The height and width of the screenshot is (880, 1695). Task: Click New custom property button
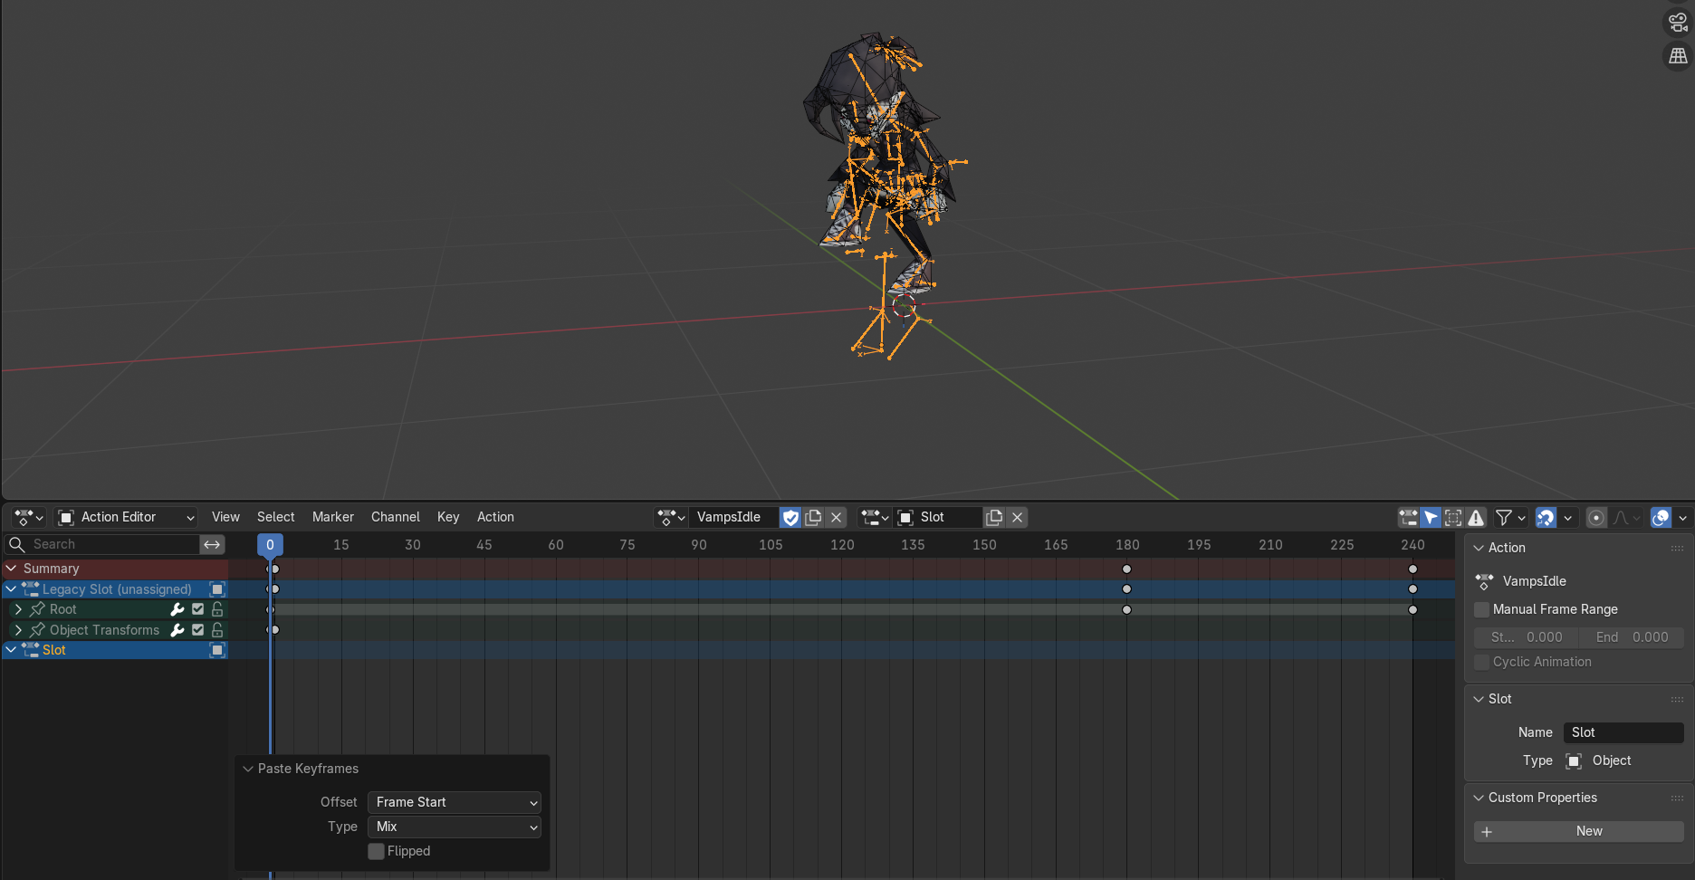pos(1578,832)
